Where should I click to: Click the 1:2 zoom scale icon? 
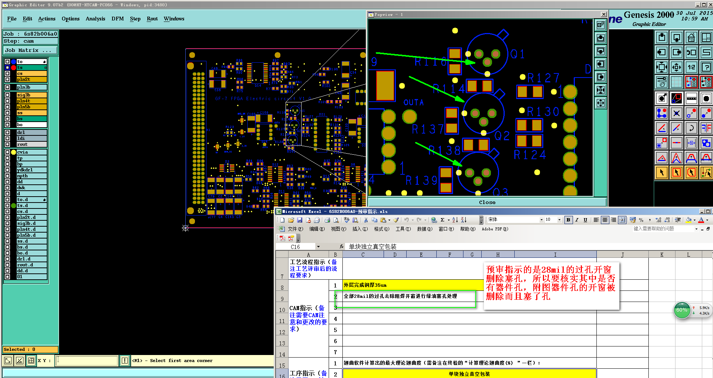pyautogui.click(x=691, y=67)
